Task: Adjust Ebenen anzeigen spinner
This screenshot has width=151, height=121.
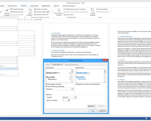Action: coord(69,100)
